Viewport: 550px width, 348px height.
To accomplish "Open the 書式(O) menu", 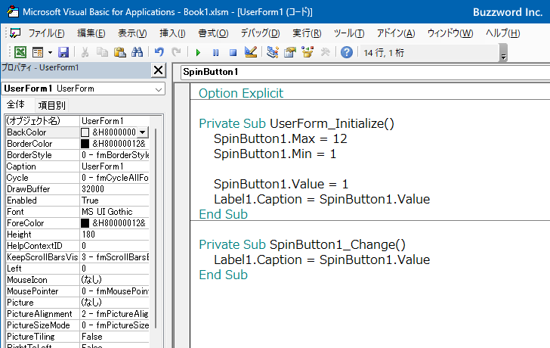I will tap(213, 33).
